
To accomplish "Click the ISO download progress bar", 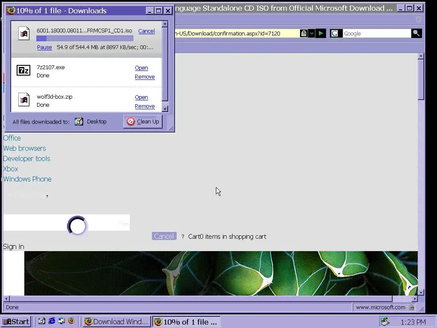I will point(85,38).
